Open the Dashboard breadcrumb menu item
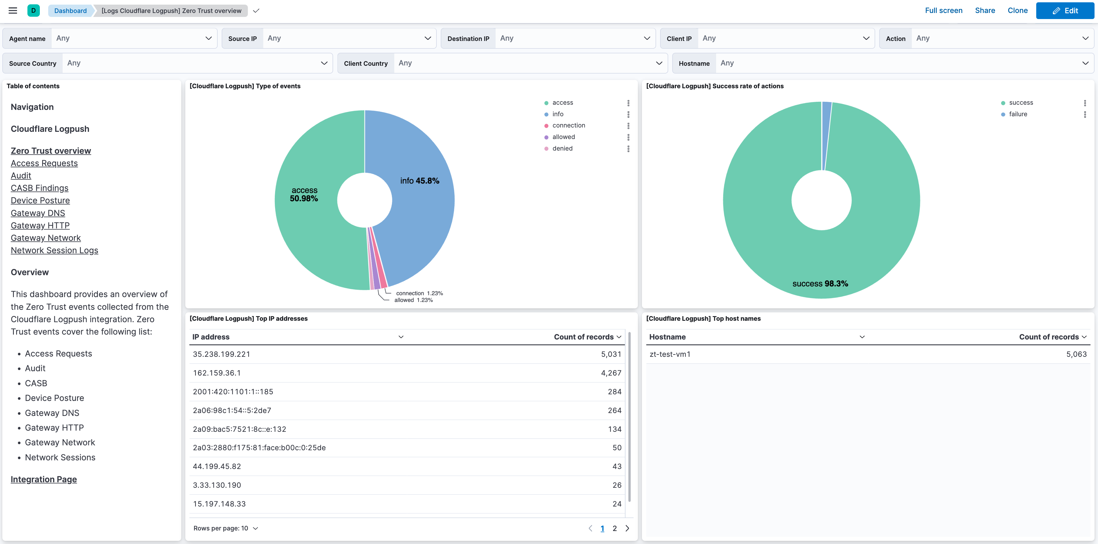The width and height of the screenshot is (1098, 544). 70,11
